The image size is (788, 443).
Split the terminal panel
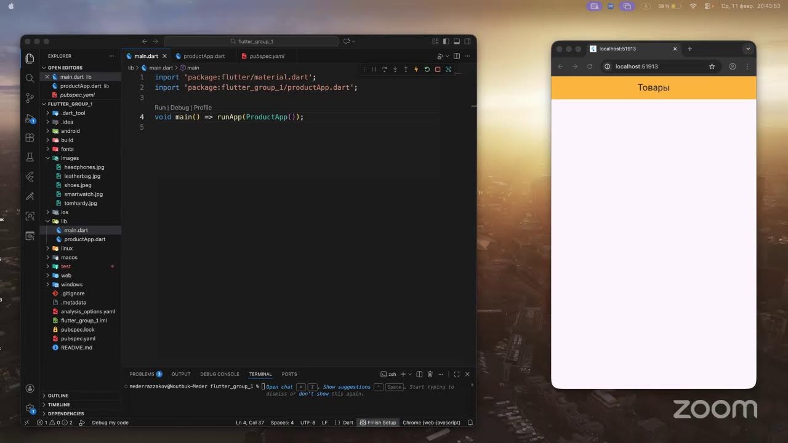pos(419,374)
